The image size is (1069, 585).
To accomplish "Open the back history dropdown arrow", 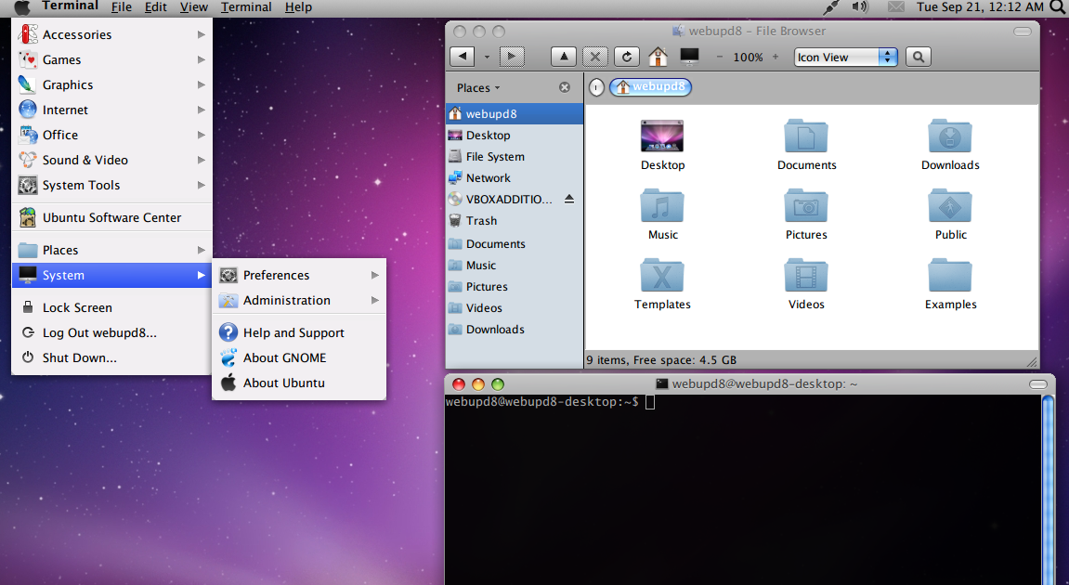I will [x=487, y=57].
